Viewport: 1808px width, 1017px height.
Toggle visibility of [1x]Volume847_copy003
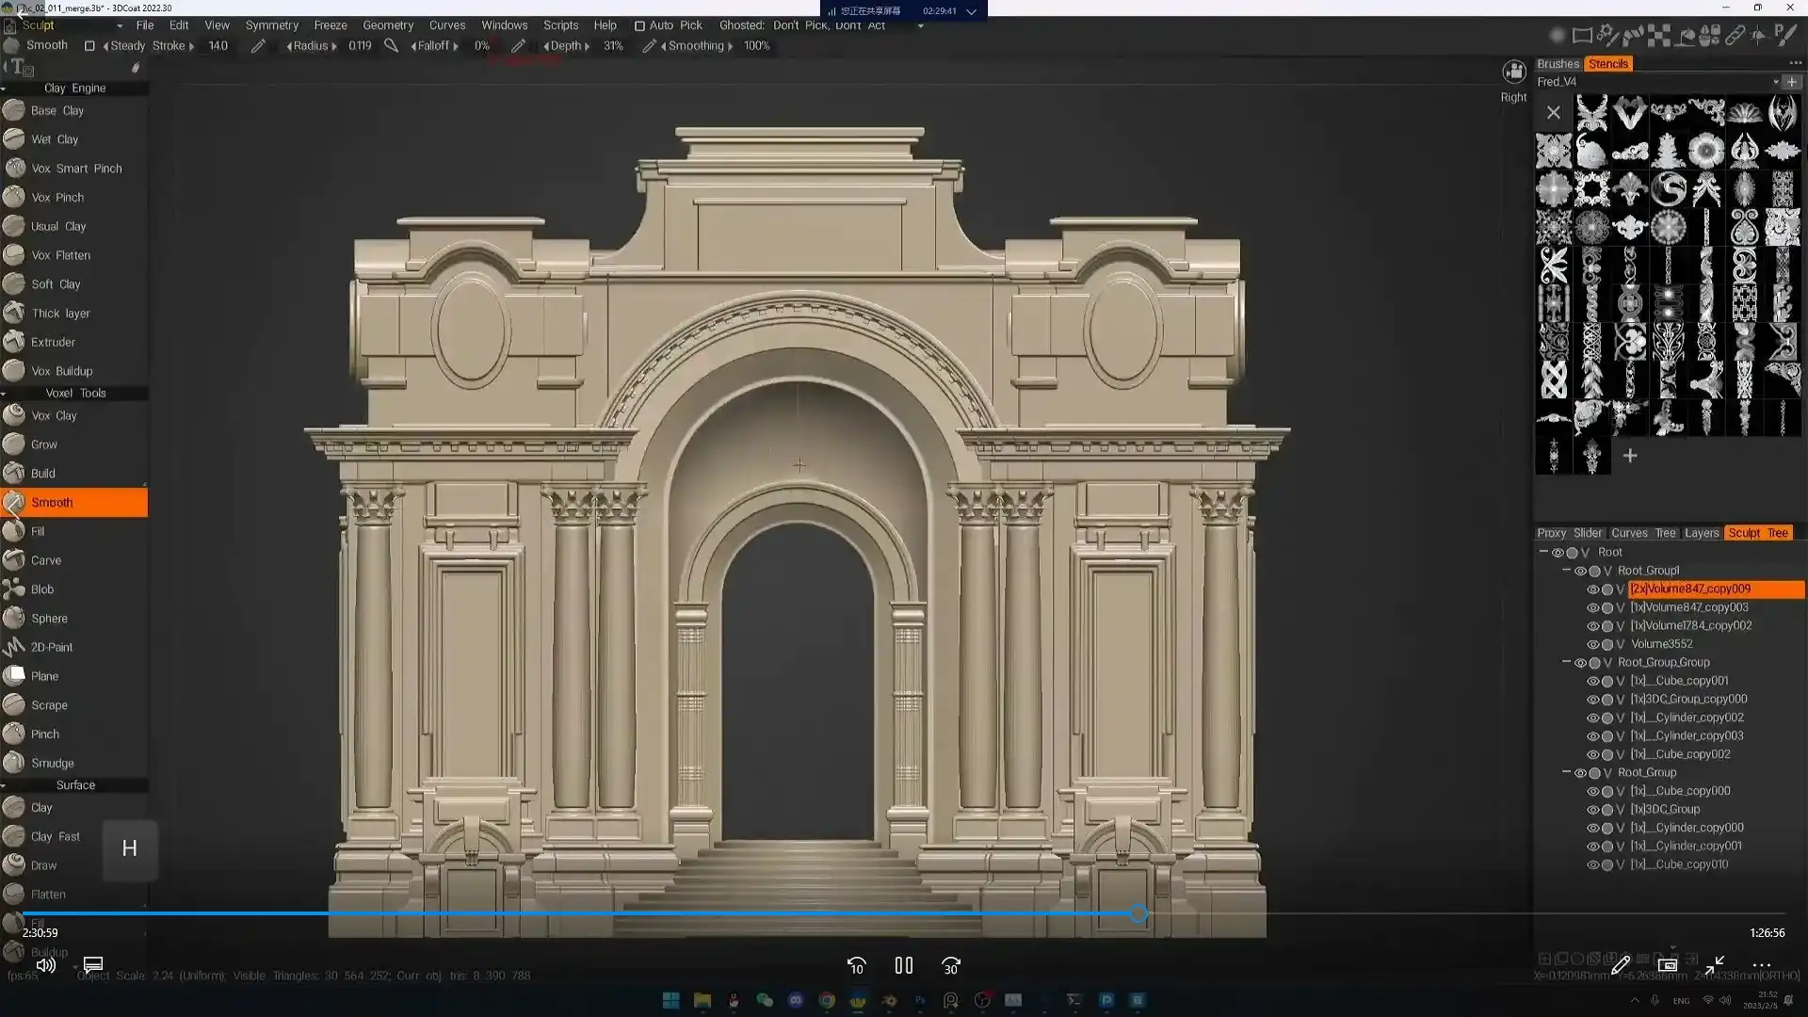1593,608
